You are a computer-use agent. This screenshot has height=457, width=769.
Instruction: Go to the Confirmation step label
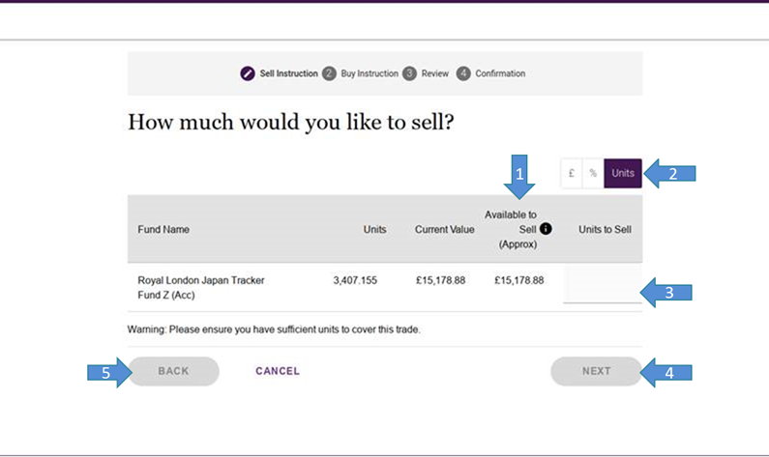click(500, 73)
